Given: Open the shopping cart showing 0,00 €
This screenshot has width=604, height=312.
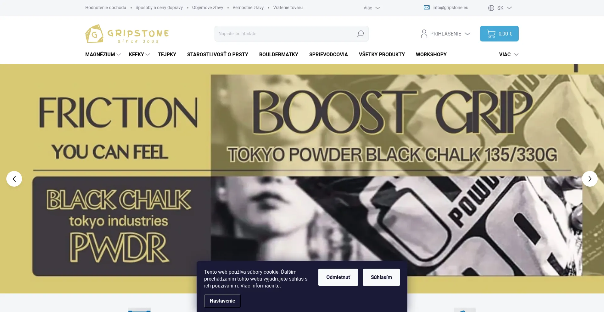Looking at the screenshot, I should 499,34.
